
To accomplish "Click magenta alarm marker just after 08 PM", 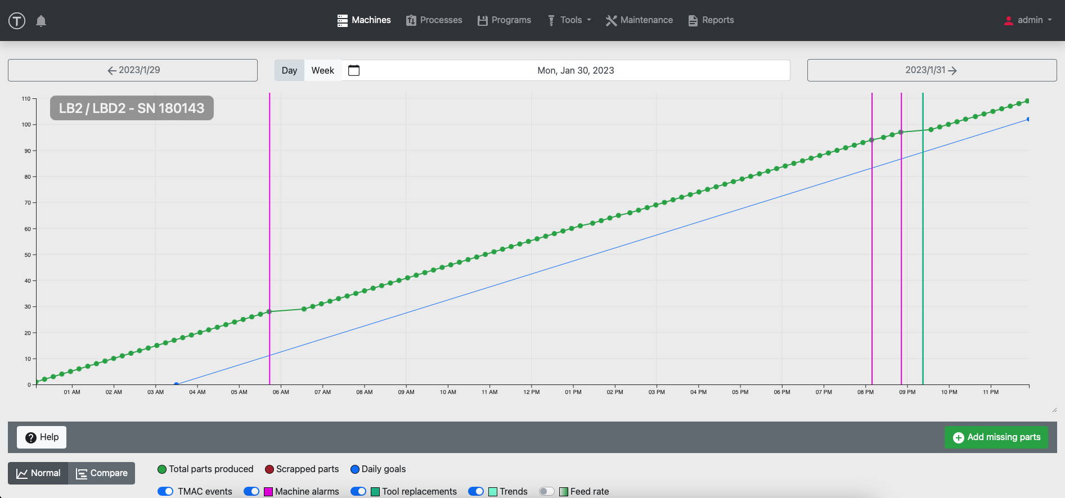I will [872, 239].
